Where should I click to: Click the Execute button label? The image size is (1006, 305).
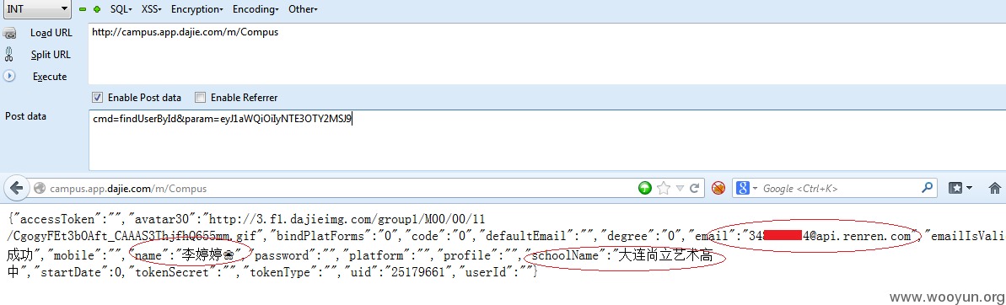coord(50,76)
